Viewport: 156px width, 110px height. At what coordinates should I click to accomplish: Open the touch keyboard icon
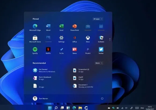(x=137, y=108)
